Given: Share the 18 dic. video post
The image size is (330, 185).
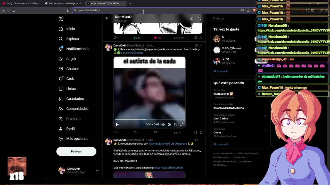Looking at the screenshot, I should (x=201, y=132).
